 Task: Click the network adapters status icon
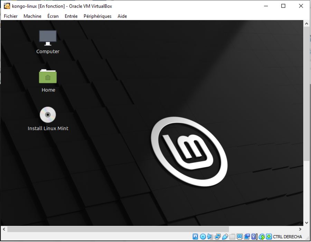217,237
